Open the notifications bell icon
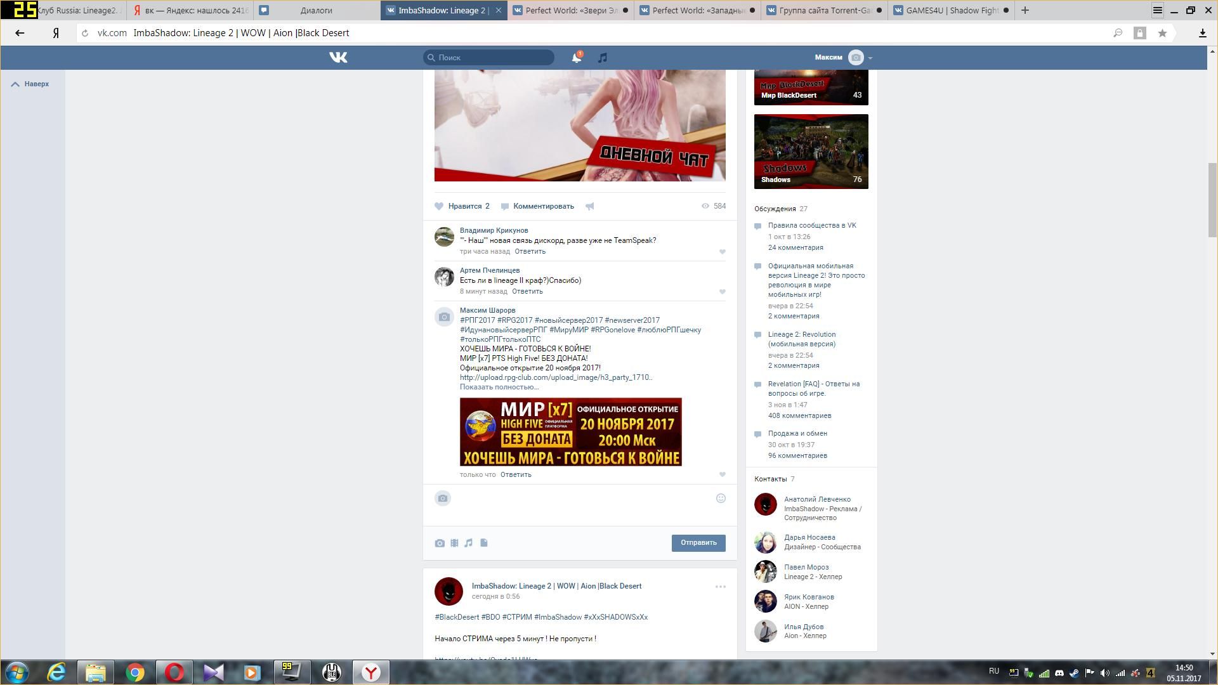Image resolution: width=1218 pixels, height=685 pixels. click(576, 58)
